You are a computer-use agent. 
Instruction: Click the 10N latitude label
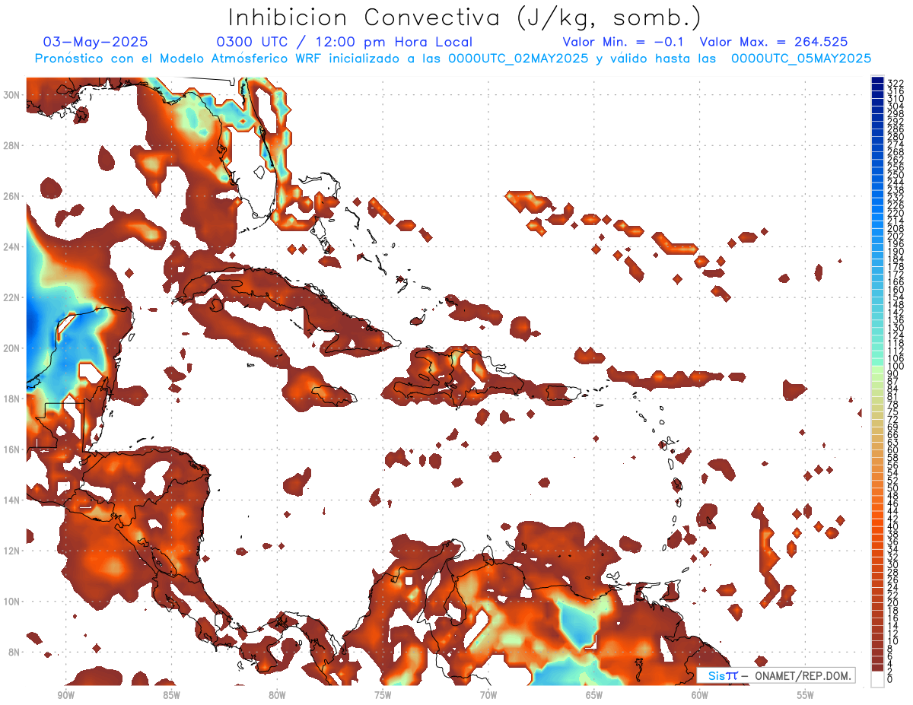click(x=13, y=601)
